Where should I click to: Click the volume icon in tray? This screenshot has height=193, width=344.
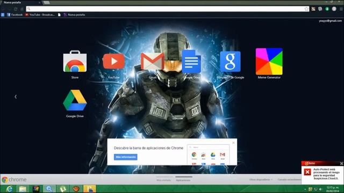pos(321,189)
